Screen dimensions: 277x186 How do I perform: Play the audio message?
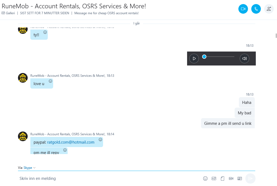pyautogui.click(x=194, y=59)
